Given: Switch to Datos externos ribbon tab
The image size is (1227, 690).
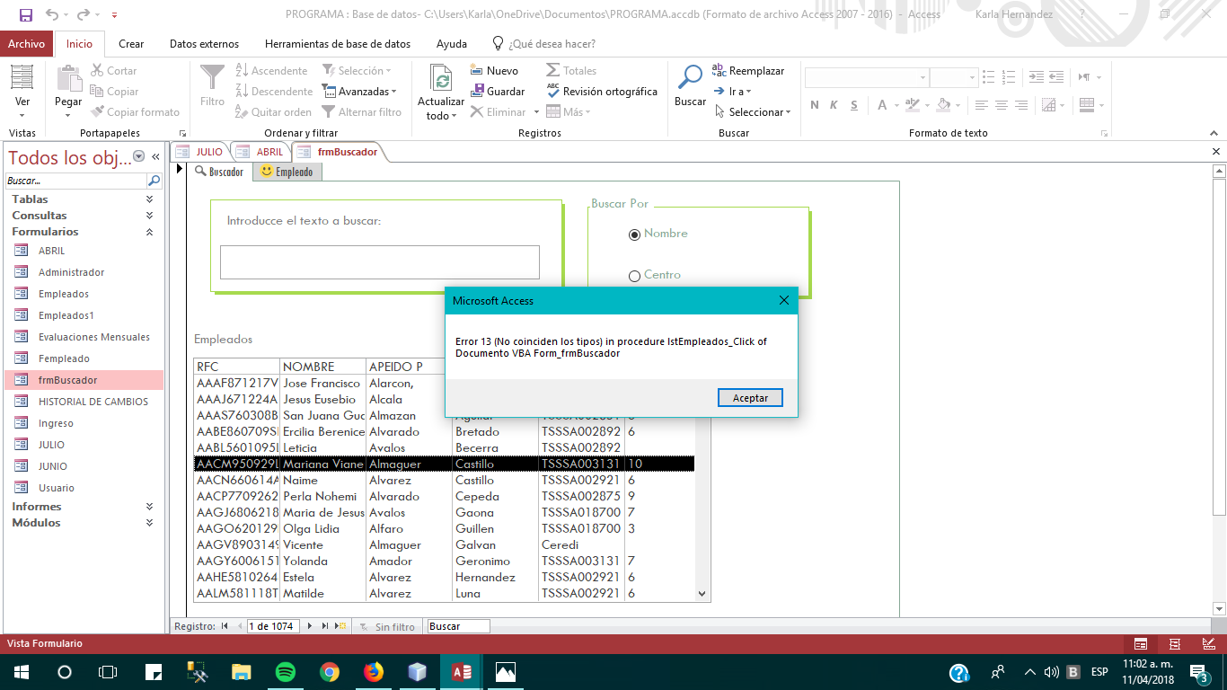Looking at the screenshot, I should pyautogui.click(x=204, y=44).
